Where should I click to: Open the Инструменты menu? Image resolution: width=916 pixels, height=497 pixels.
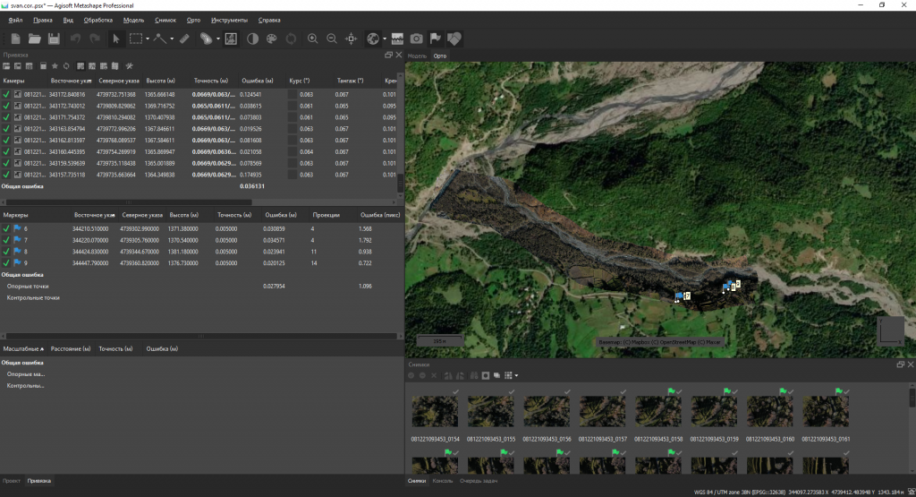coord(229,20)
